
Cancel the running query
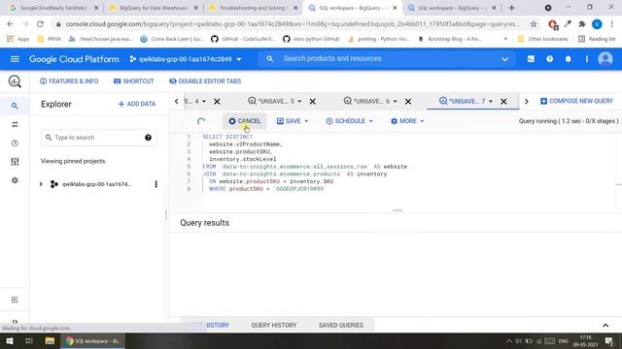pos(245,121)
